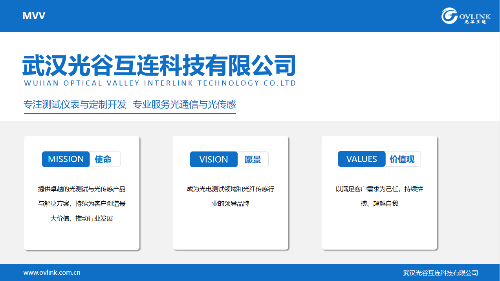Screen dimensions: 500x281
Task: Select the vision description paragraph text
Action: 231,196
